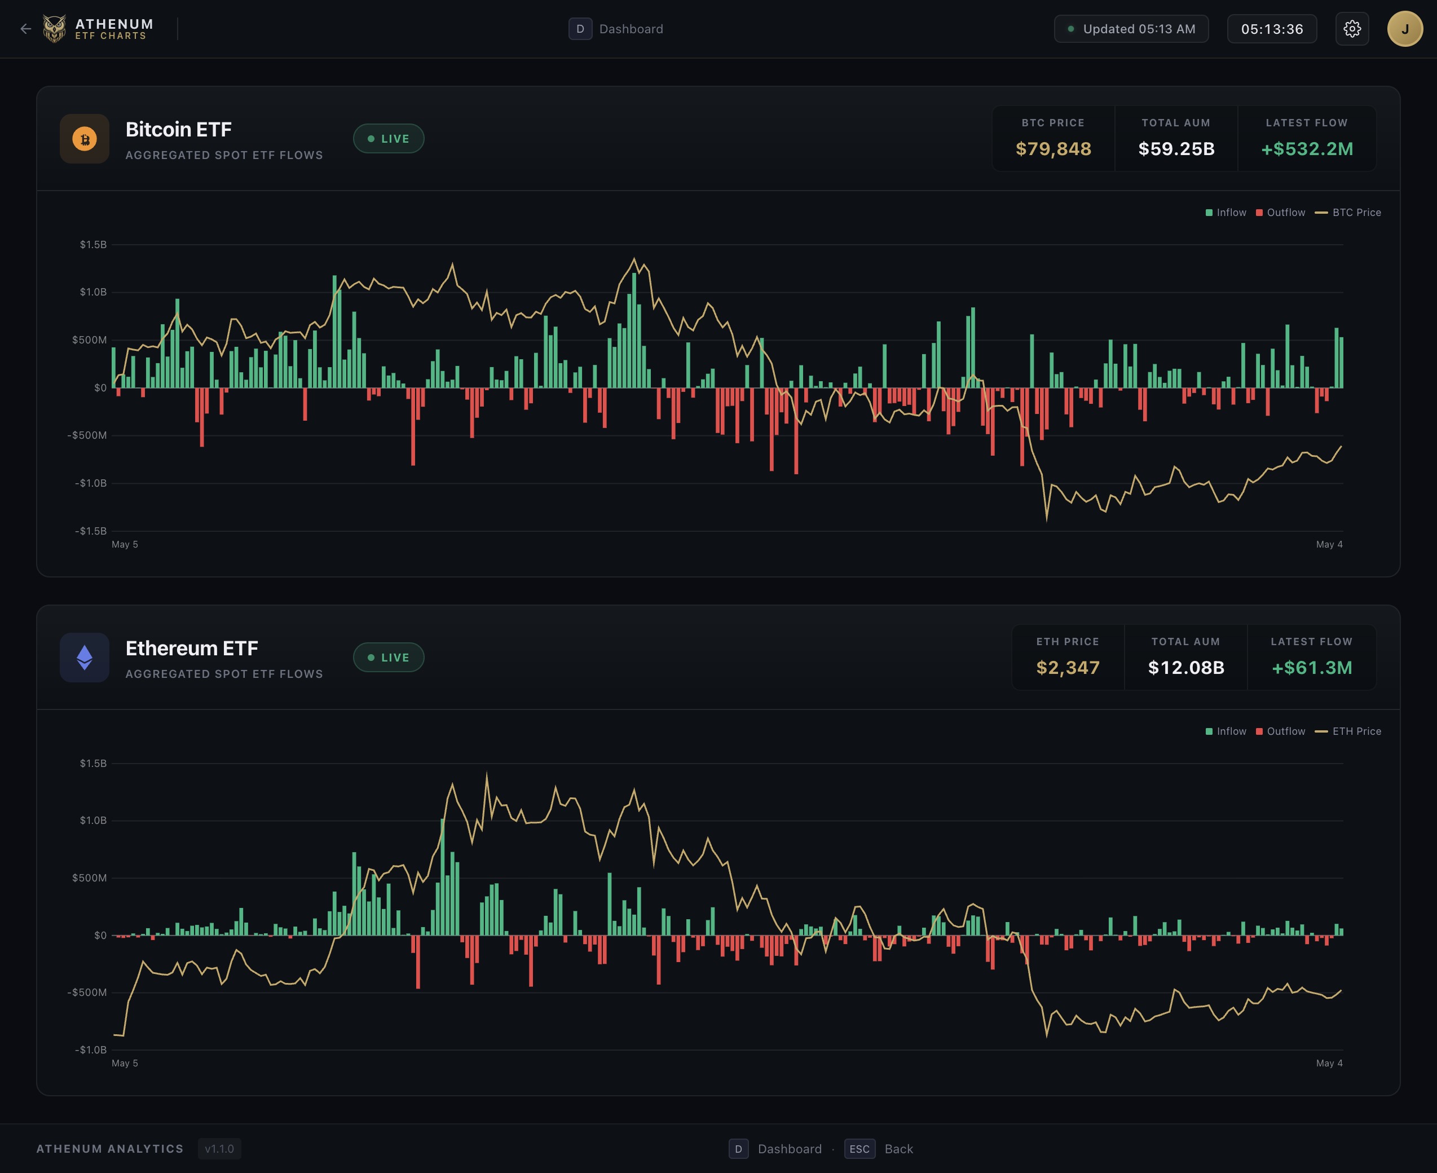Select the Ethereum TOTAL AUM $12.08B stat
This screenshot has height=1173, width=1437.
[x=1185, y=658]
